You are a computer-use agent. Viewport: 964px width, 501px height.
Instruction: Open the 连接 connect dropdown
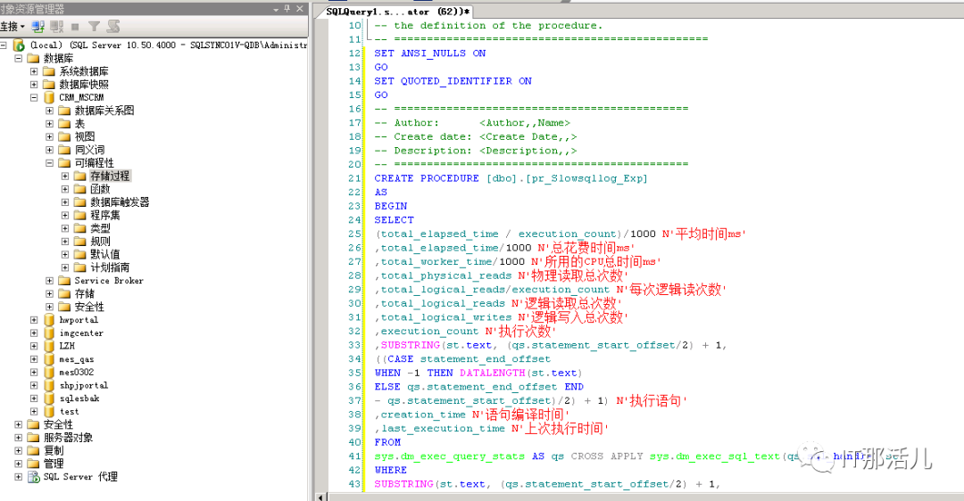12,27
